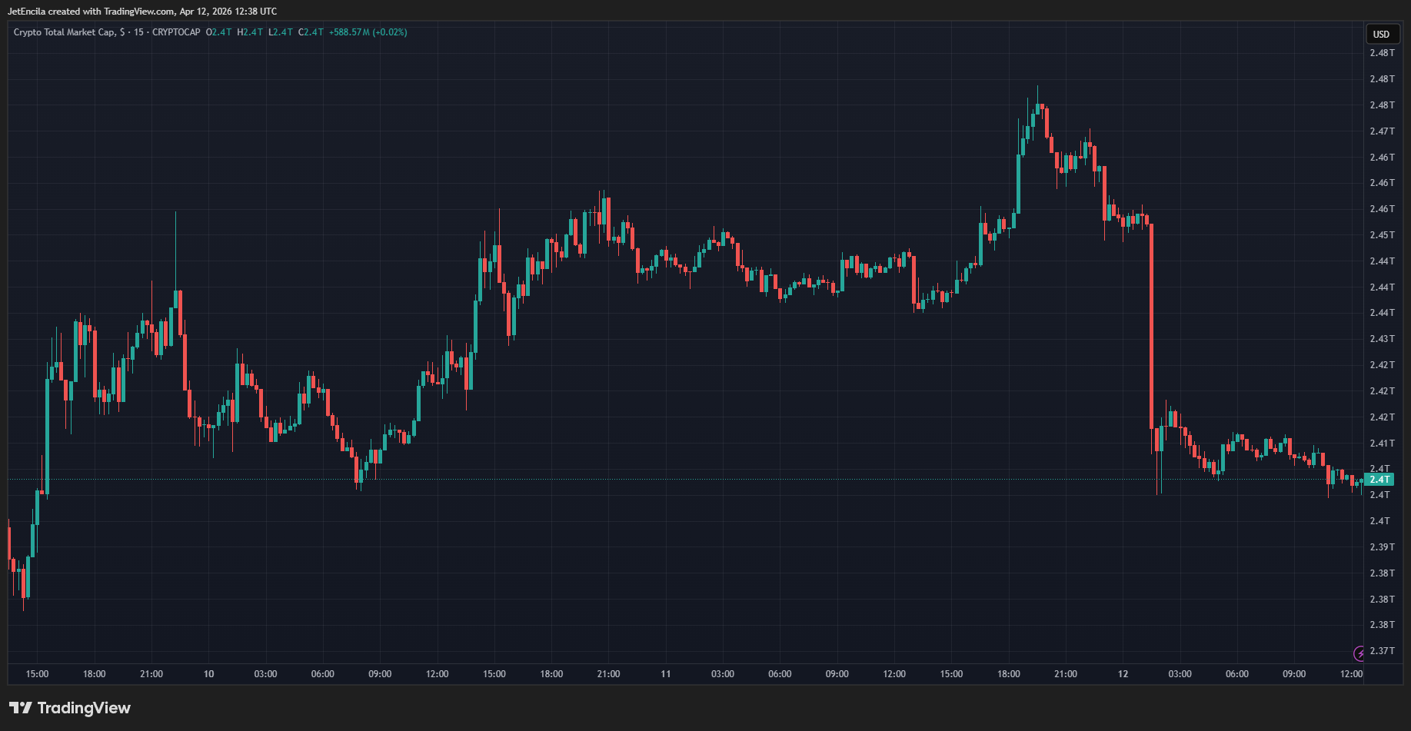Click the date 11 on time axis
The image size is (1411, 731).
tap(665, 674)
